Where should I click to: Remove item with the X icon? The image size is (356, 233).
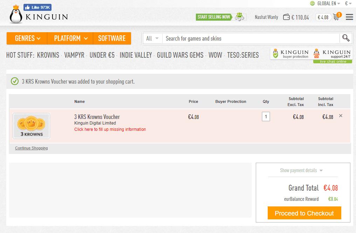coord(341,116)
